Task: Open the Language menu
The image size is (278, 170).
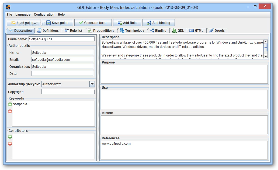Action: pos(23,15)
